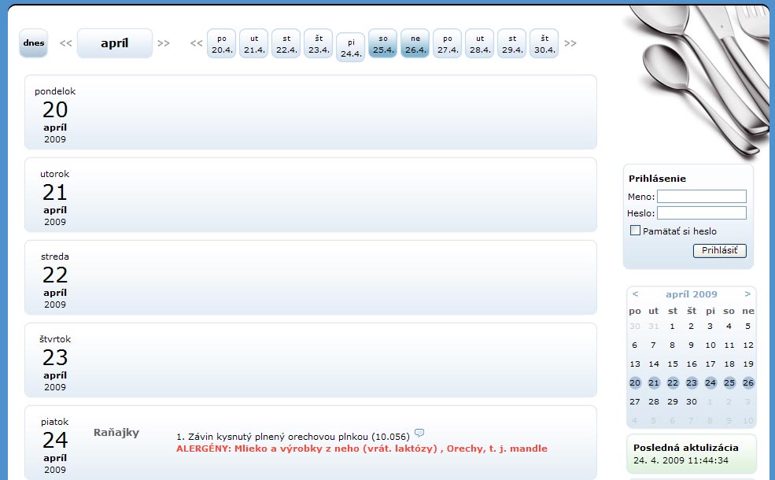Image resolution: width=775 pixels, height=480 pixels.
Task: Open the št 30.4. day tab
Action: [x=544, y=43]
